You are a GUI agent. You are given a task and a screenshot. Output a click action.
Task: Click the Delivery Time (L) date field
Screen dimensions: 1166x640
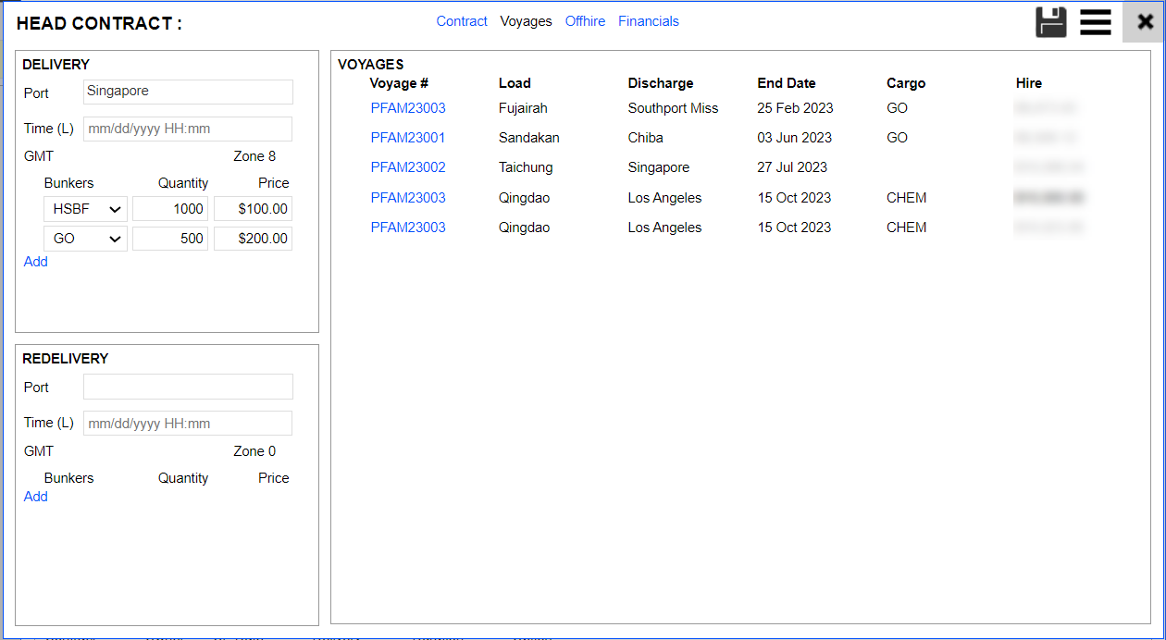[x=188, y=129]
